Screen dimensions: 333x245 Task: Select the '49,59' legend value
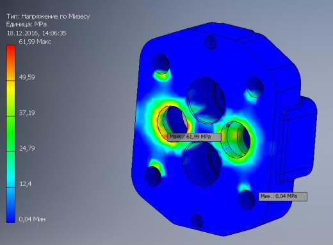point(27,77)
